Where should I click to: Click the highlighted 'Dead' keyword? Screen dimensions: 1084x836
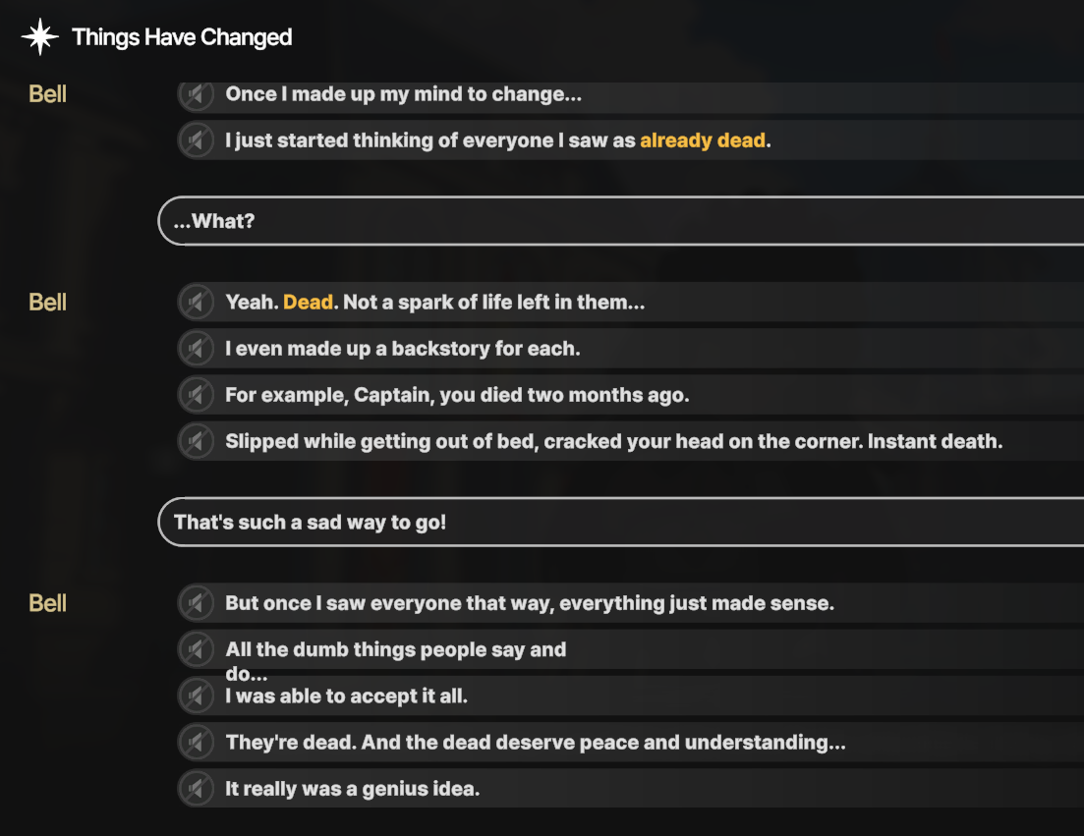[x=308, y=303]
